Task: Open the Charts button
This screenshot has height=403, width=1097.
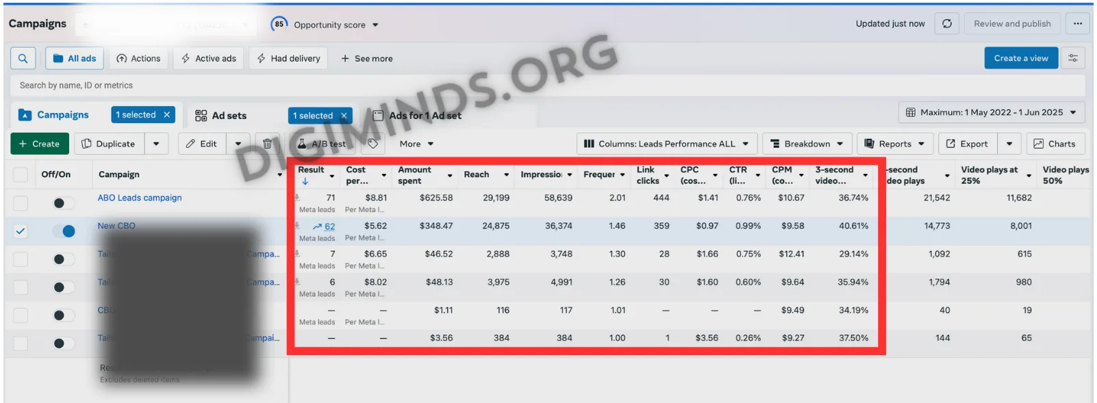Action: pos(1055,144)
